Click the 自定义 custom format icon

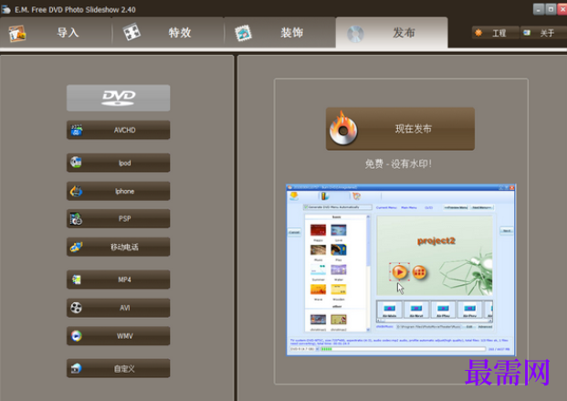pos(77,368)
